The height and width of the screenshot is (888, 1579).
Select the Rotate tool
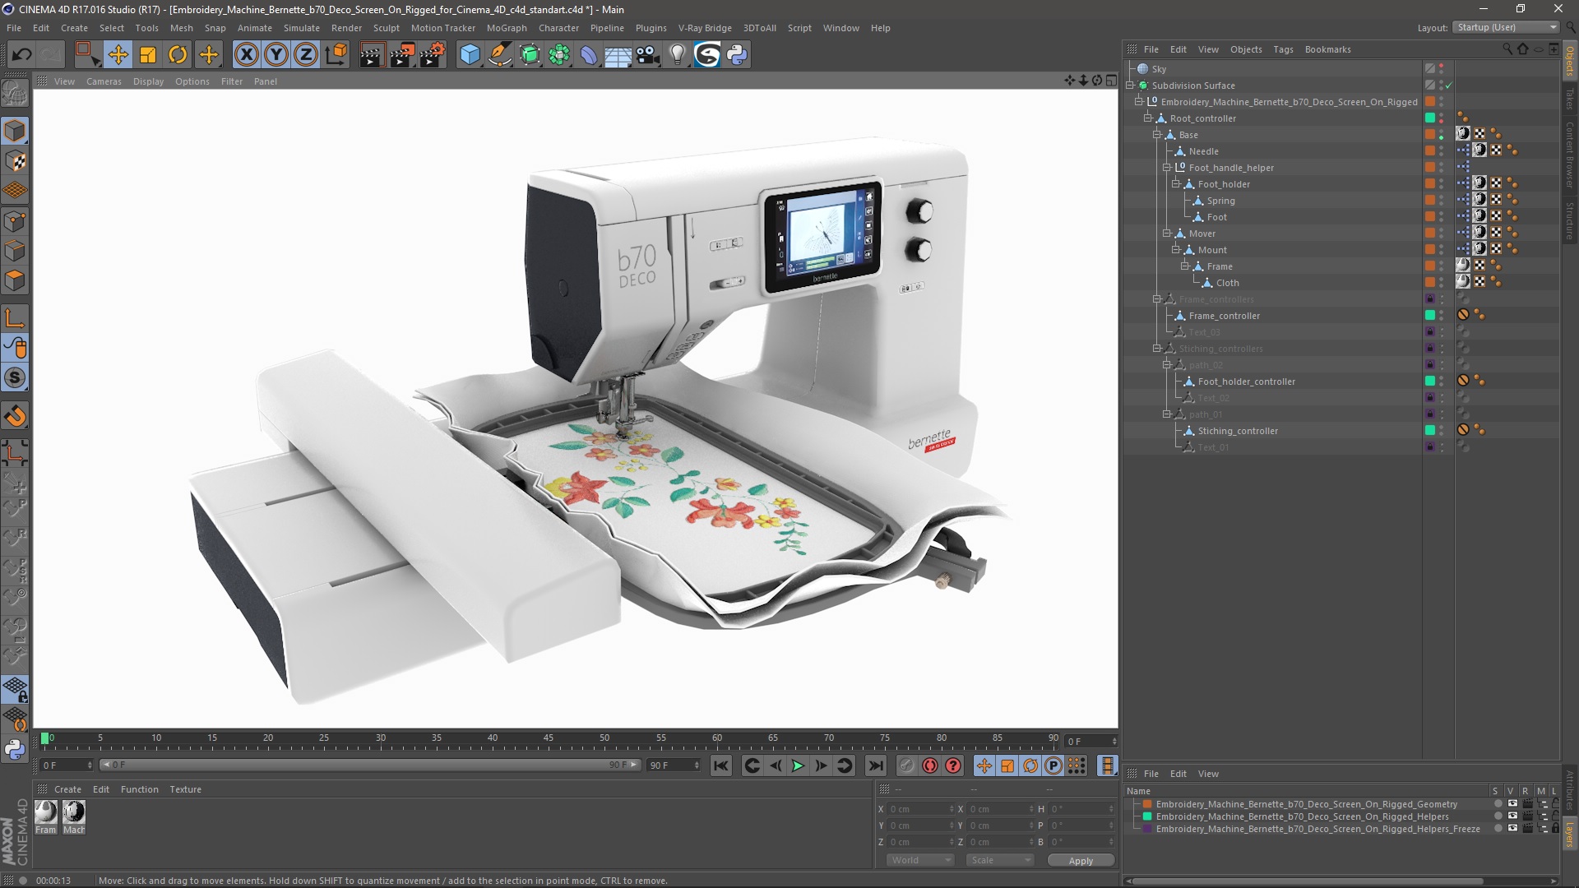coord(178,55)
